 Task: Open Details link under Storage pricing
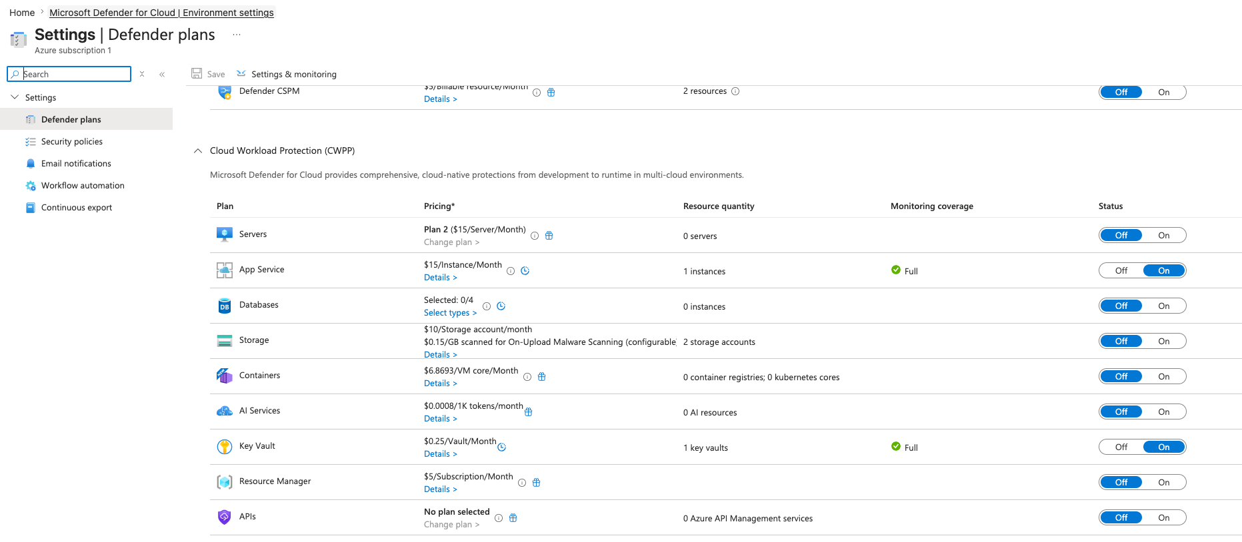(x=440, y=355)
